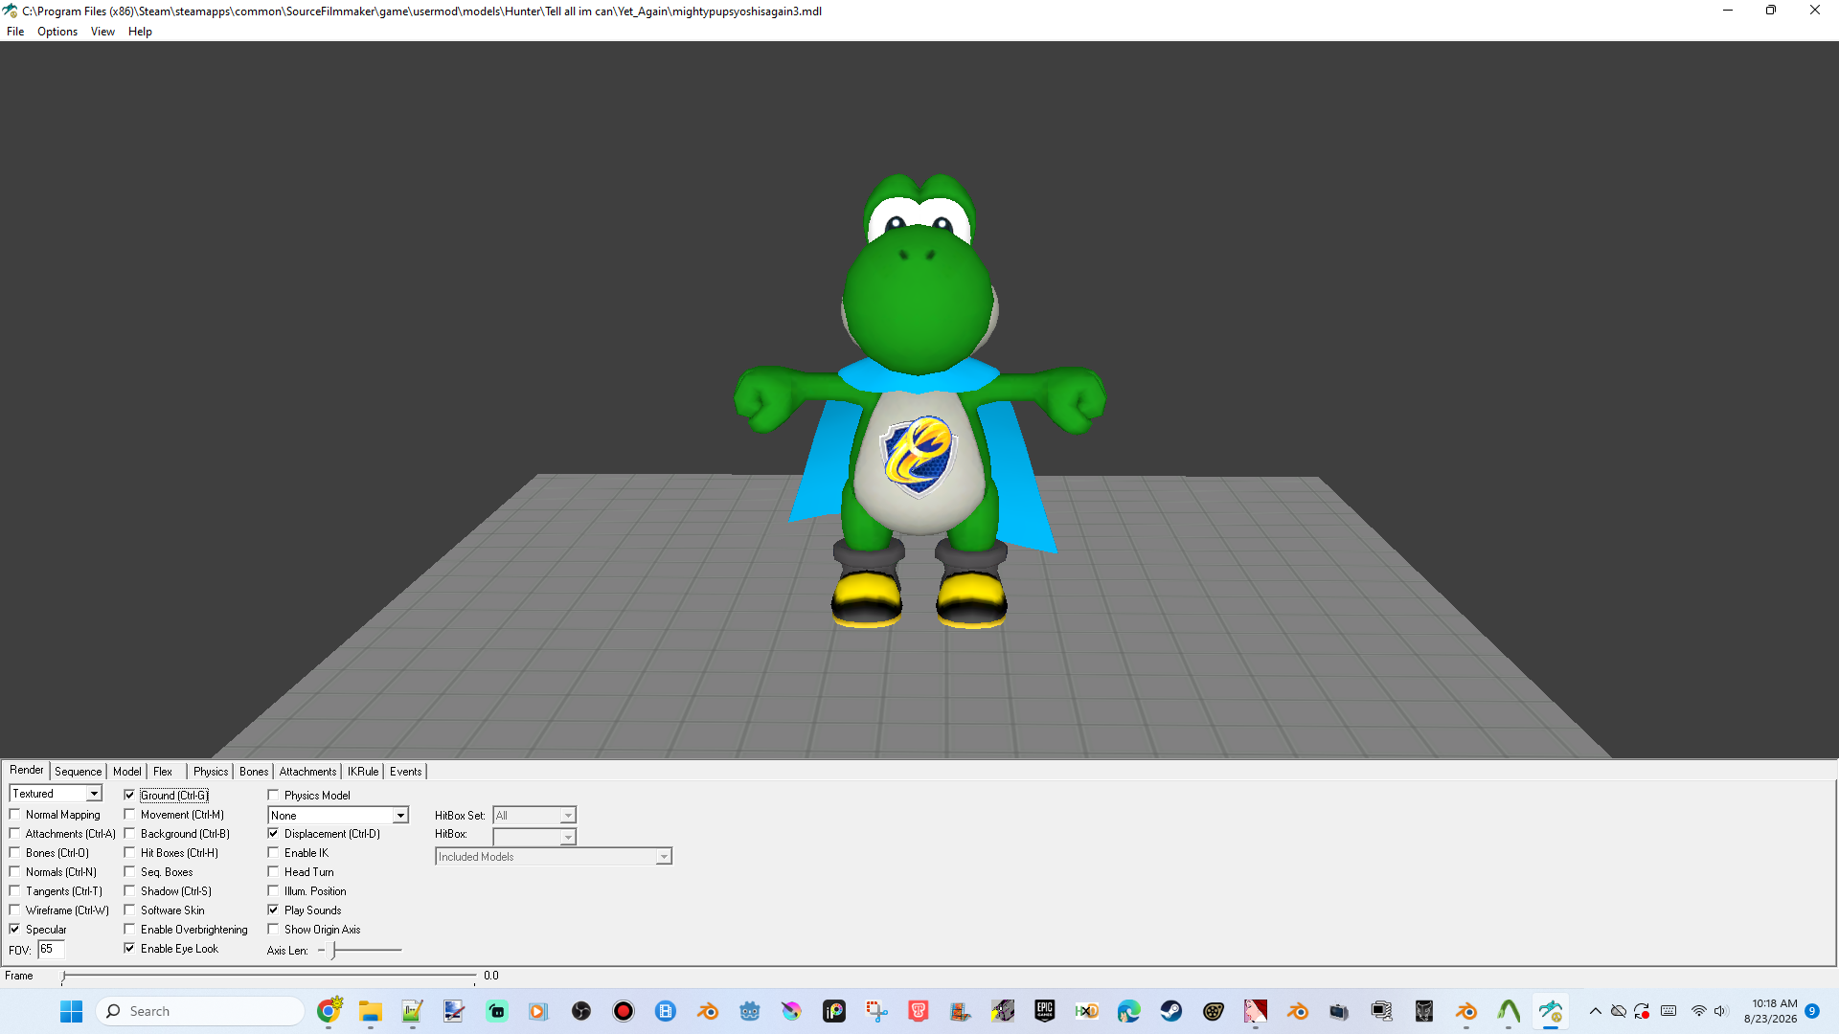This screenshot has height=1034, width=1839.
Task: Switch to the Attachments tab
Action: click(307, 772)
